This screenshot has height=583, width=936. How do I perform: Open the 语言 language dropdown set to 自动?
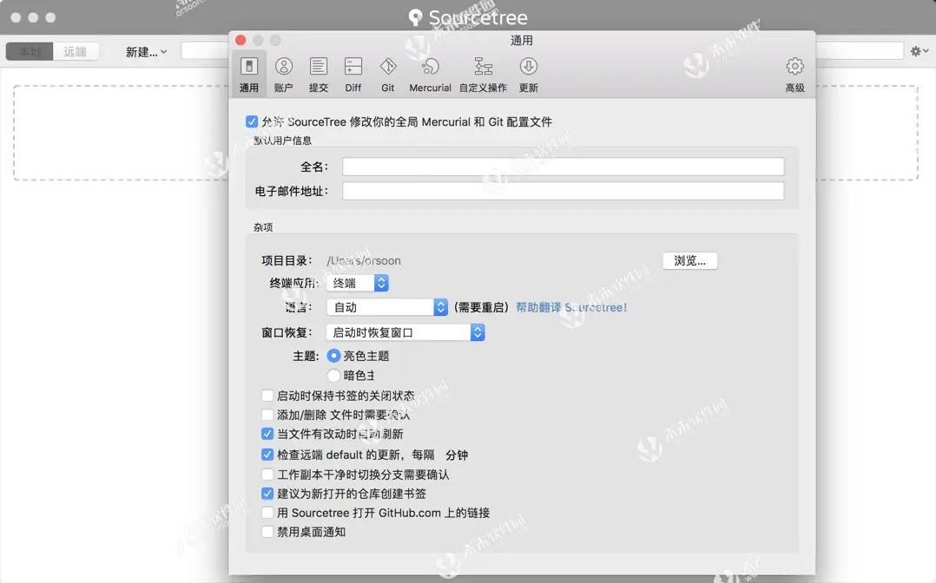pos(387,307)
